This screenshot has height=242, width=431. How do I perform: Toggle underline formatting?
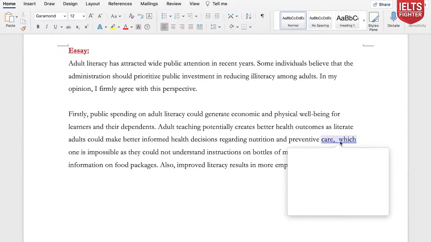(55, 27)
